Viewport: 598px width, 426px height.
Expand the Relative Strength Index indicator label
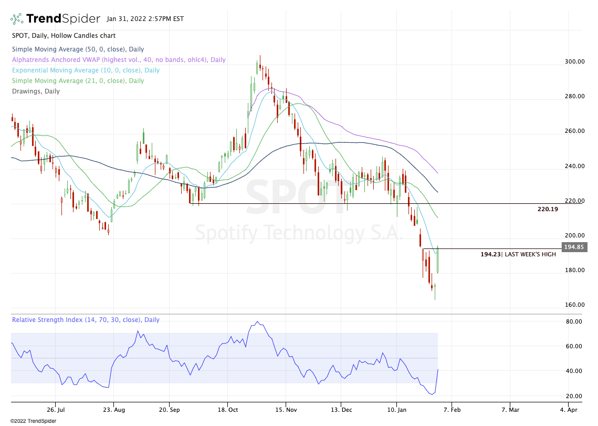(86, 320)
